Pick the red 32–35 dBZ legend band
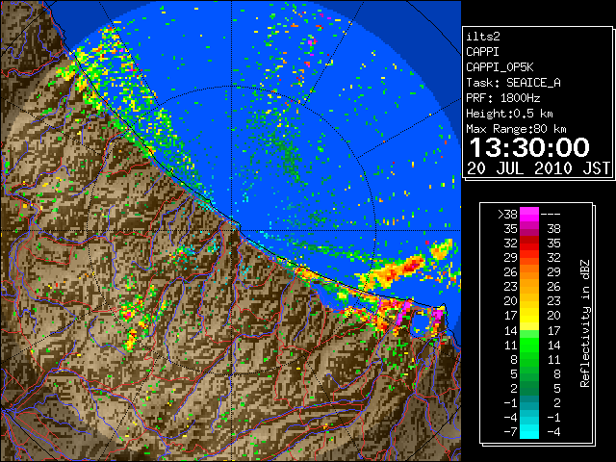 tap(529, 244)
